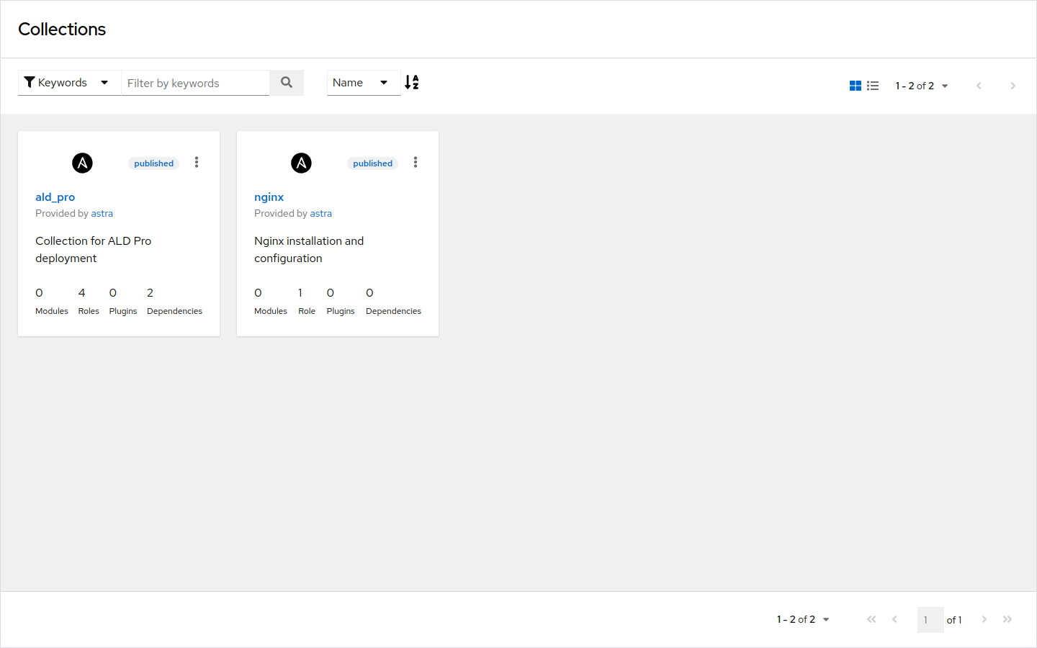Viewport: 1037px width, 648px height.
Task: Go to first page in bottom pagination
Action: 871,619
